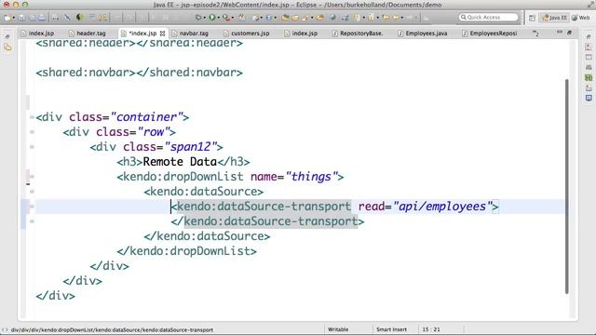The width and height of the screenshot is (596, 335).
Task: Open Back navigation history dropdown arrow
Action: pyautogui.click(x=401, y=18)
